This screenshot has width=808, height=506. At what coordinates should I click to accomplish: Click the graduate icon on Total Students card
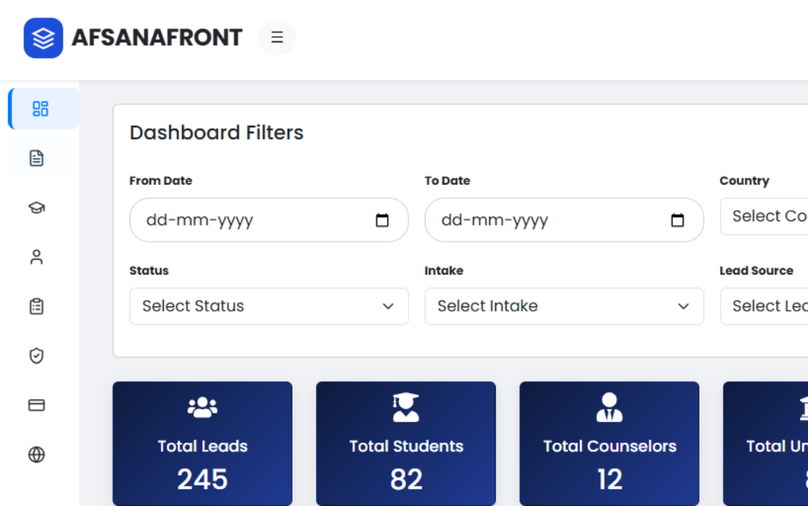(406, 407)
